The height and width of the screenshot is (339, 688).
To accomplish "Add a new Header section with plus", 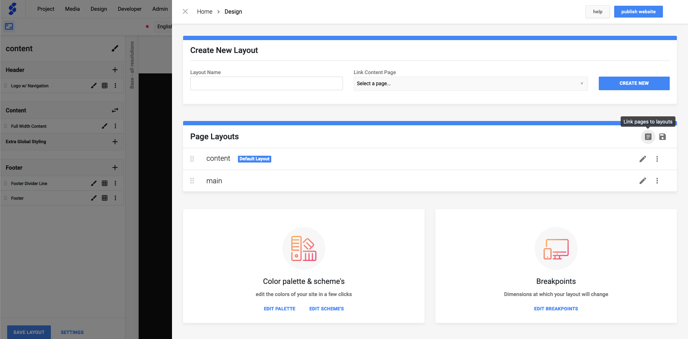I will point(115,70).
